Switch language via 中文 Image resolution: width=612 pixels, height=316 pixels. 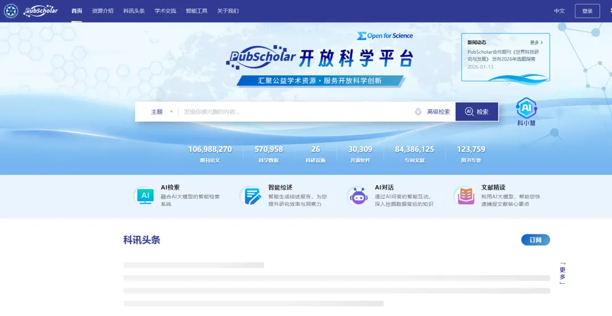559,11
